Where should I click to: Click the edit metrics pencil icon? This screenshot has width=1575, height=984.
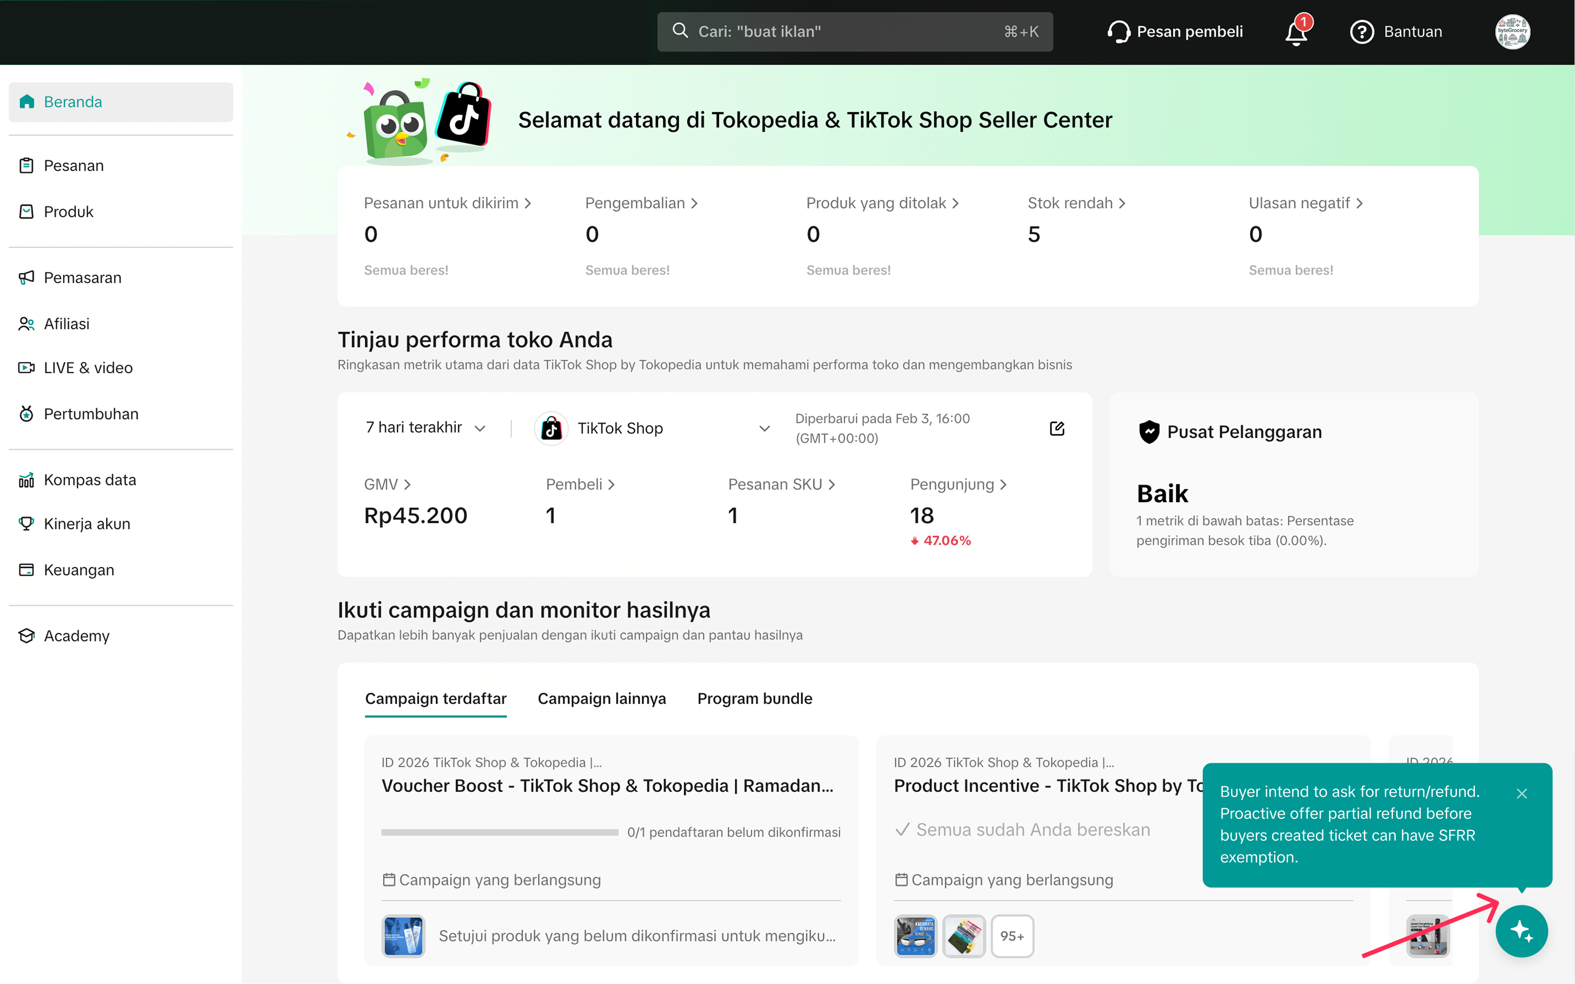pos(1057,428)
